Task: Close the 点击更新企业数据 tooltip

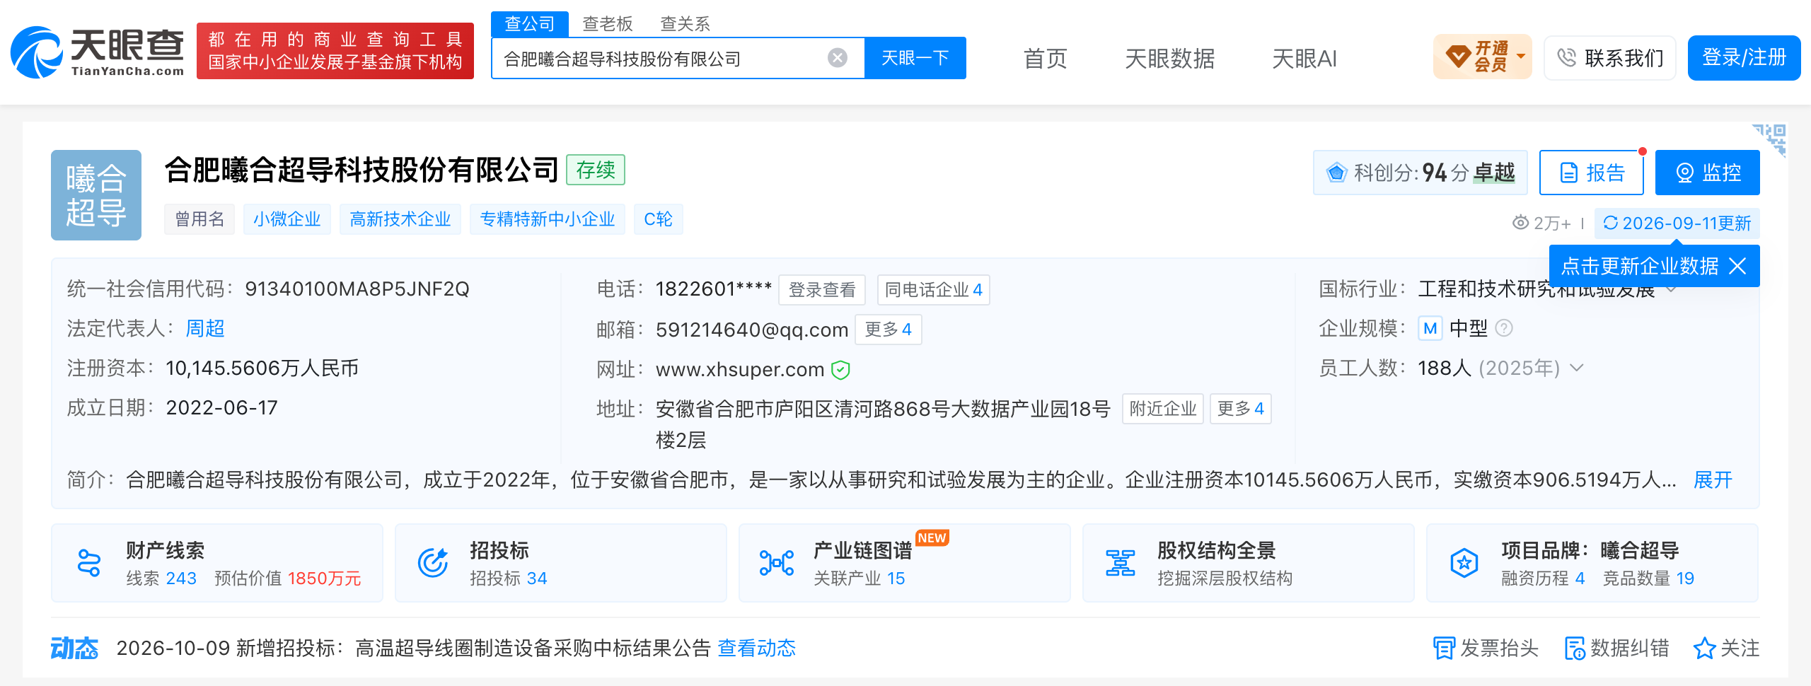Action: 1737,266
